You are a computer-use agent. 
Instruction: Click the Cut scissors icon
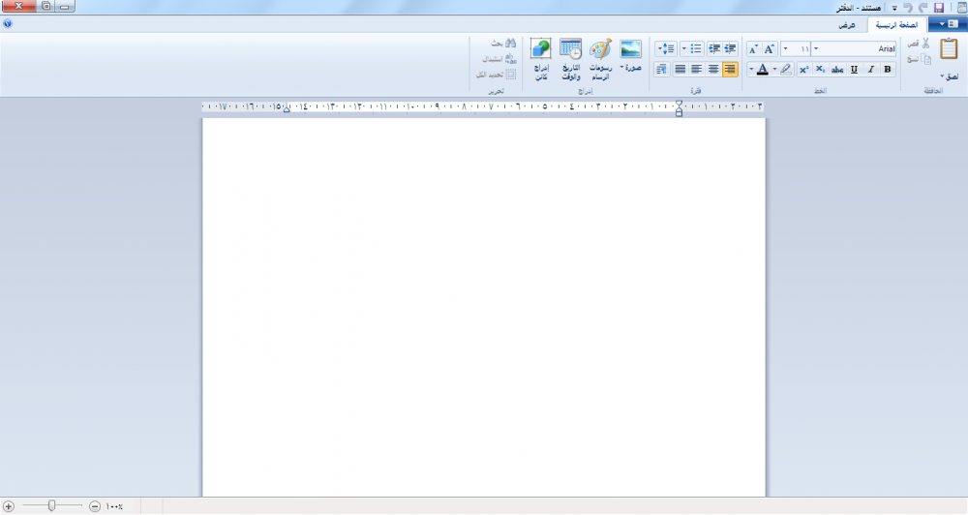click(x=925, y=44)
